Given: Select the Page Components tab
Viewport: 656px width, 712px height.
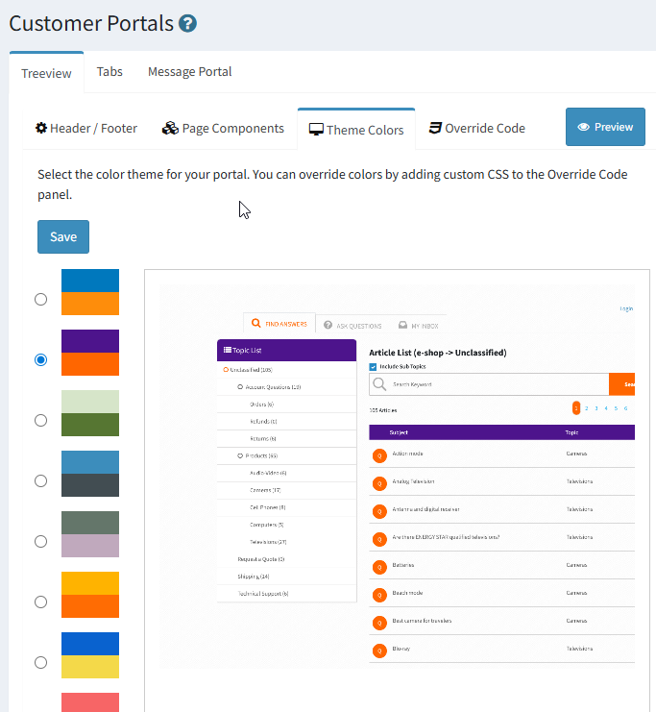Looking at the screenshot, I should (223, 129).
